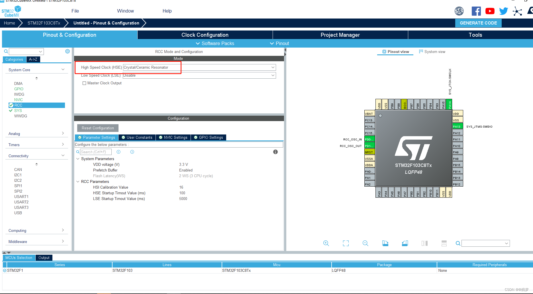The height and width of the screenshot is (294, 533).
Task: Open the GPIO Settings tab
Action: coord(209,137)
